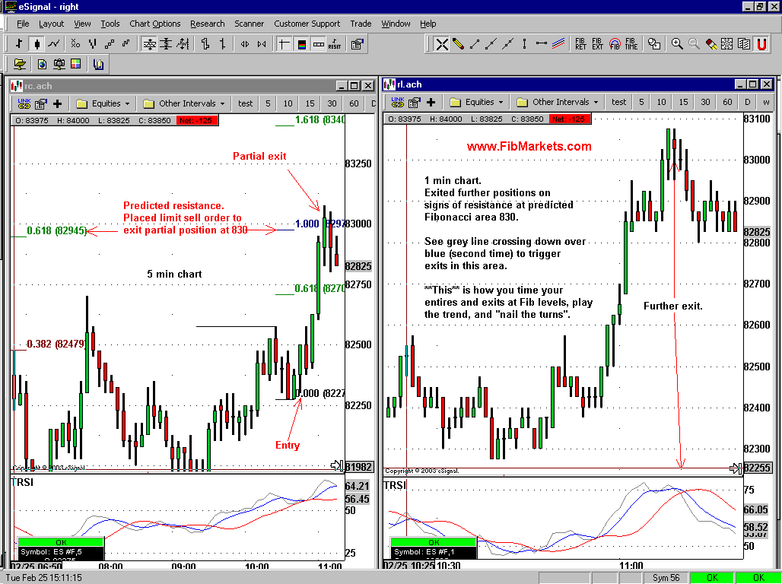The width and height of the screenshot is (782, 584).
Task: Click the LINK icon in rc.ach window
Action: pyautogui.click(x=24, y=103)
